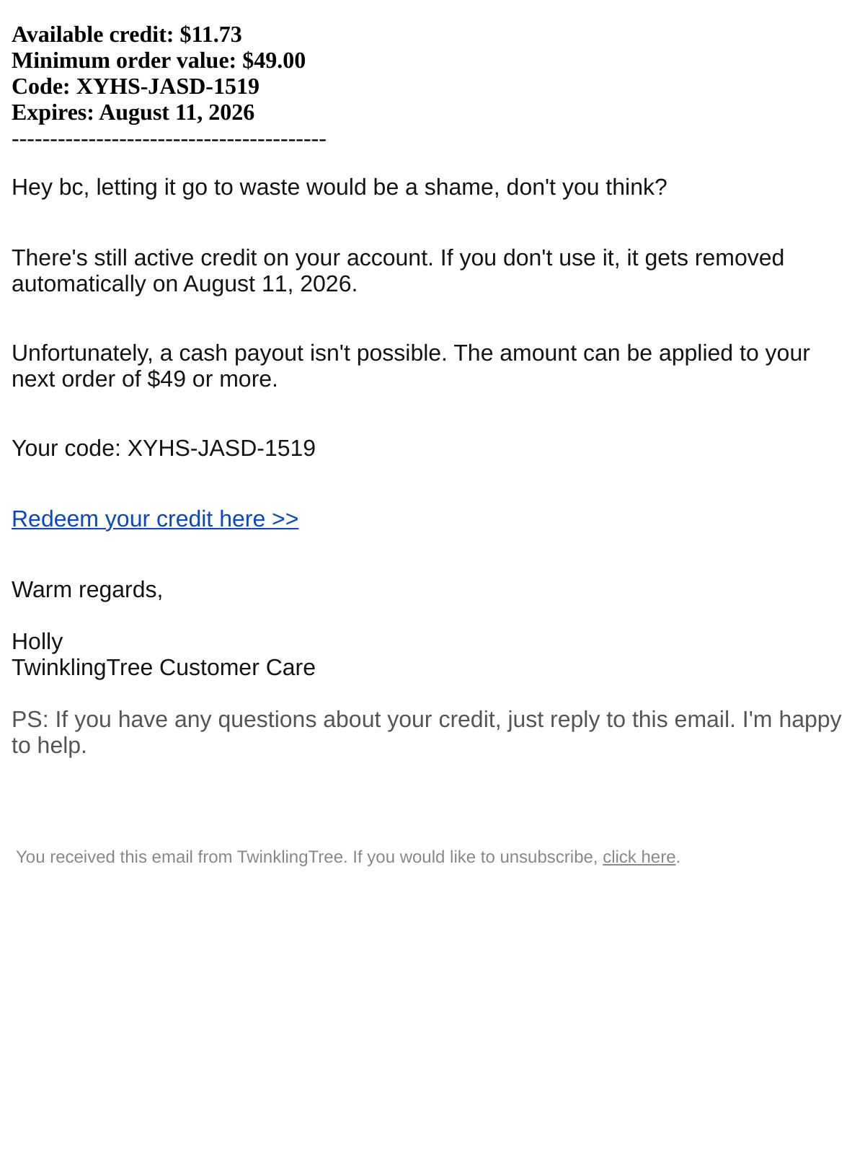
Task: Click the 'PS: If you have any questions' note
Action: click(x=427, y=733)
